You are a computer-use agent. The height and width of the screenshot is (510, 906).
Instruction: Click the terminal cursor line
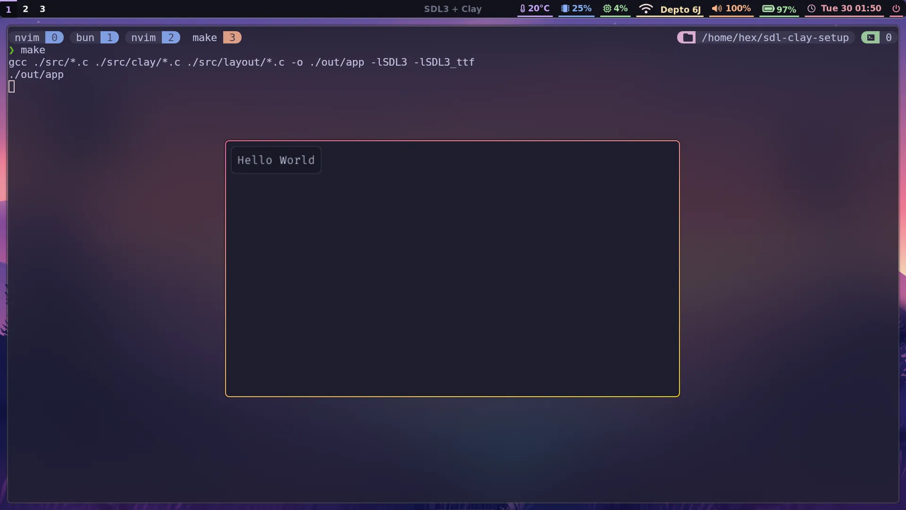point(12,87)
